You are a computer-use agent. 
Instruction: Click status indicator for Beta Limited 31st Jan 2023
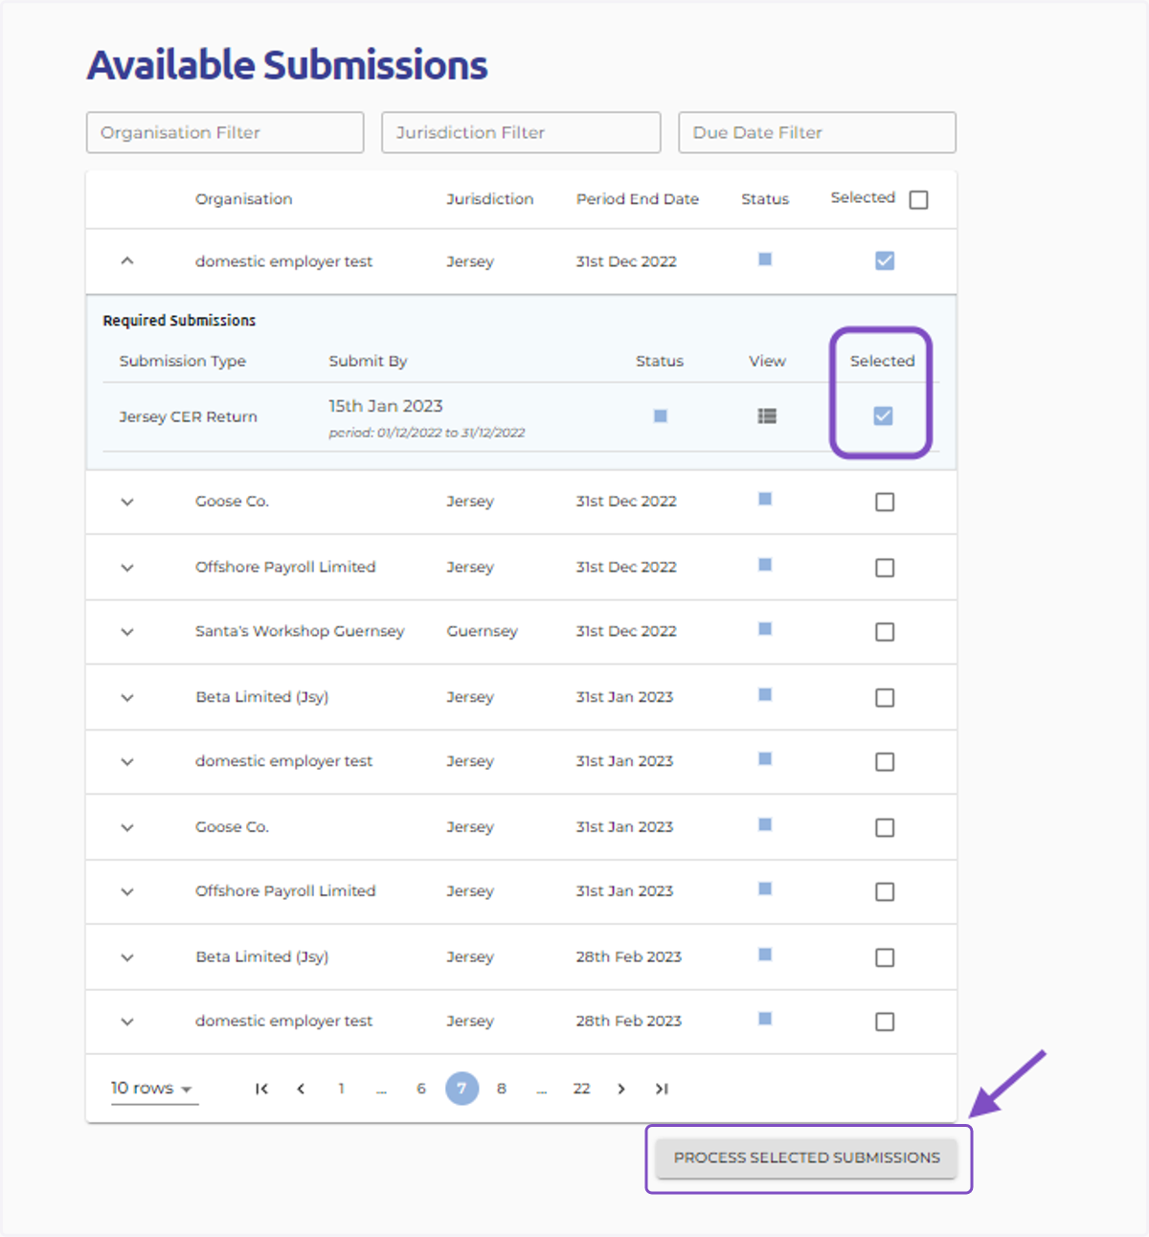pyautogui.click(x=765, y=695)
